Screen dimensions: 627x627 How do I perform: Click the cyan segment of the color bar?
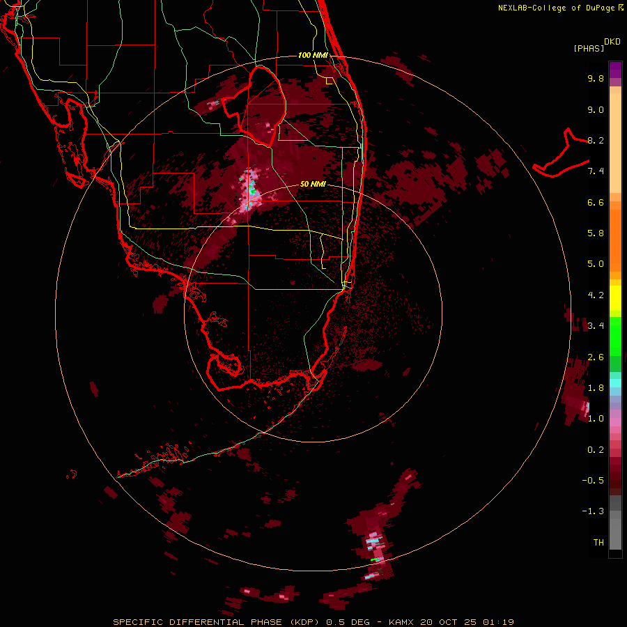point(615,383)
